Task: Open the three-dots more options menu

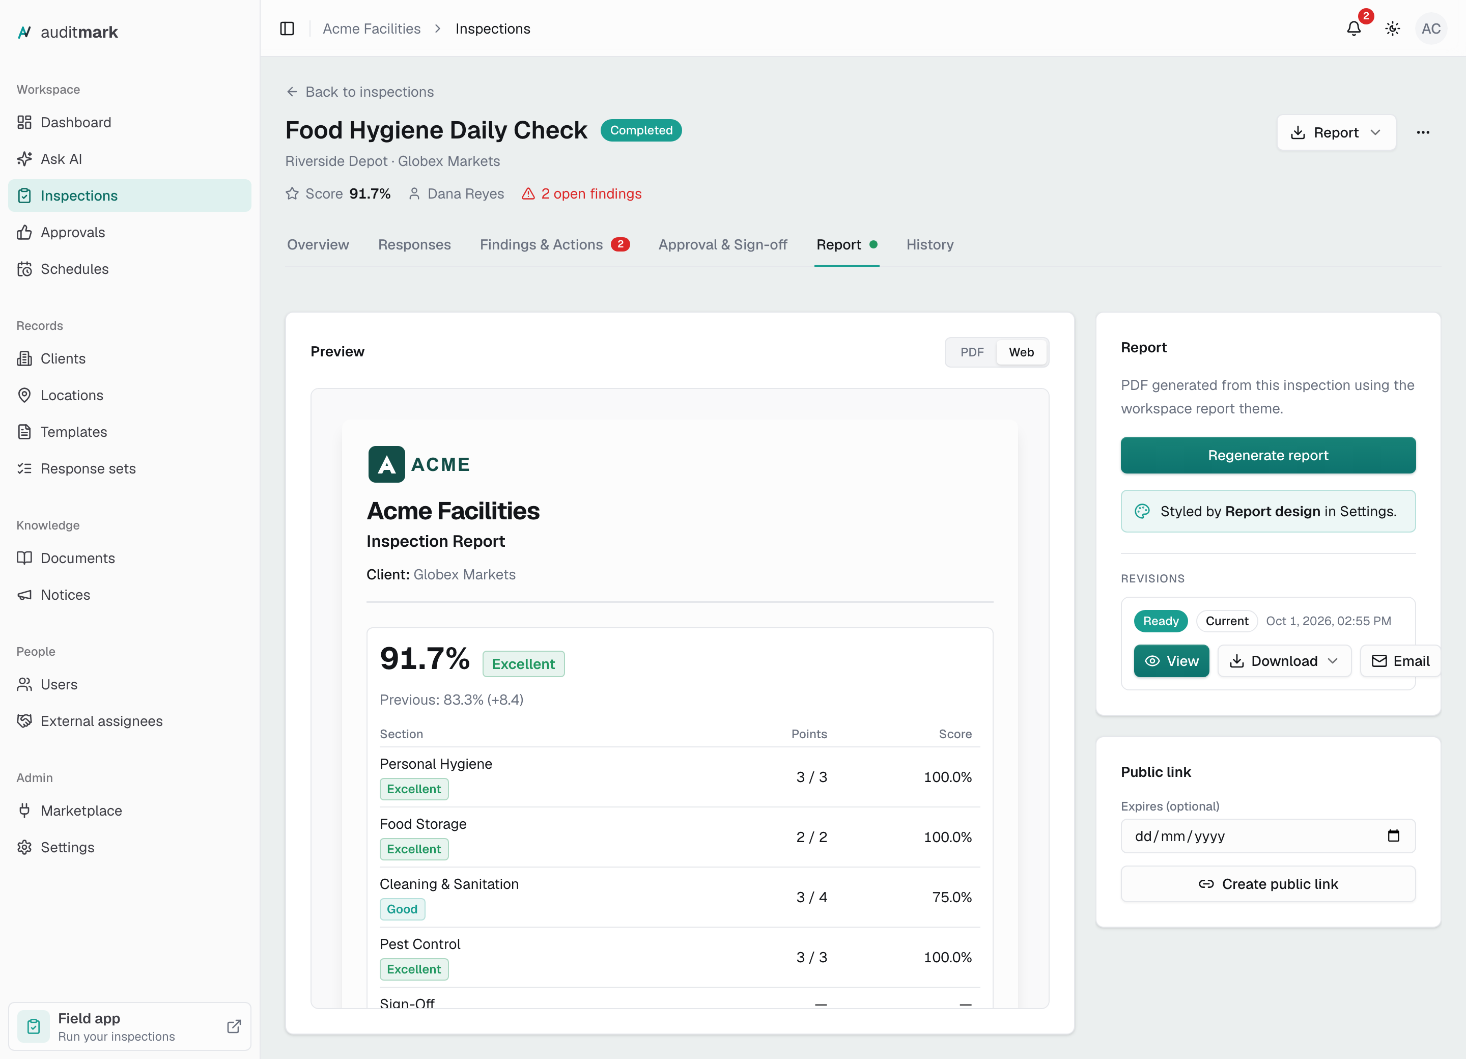Action: click(x=1423, y=132)
